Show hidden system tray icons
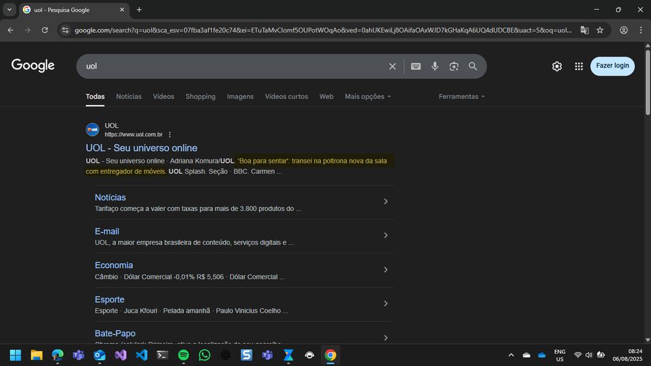 point(511,355)
